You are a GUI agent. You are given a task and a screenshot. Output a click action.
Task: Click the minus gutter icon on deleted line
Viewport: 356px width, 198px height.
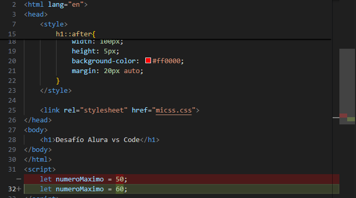point(19,179)
